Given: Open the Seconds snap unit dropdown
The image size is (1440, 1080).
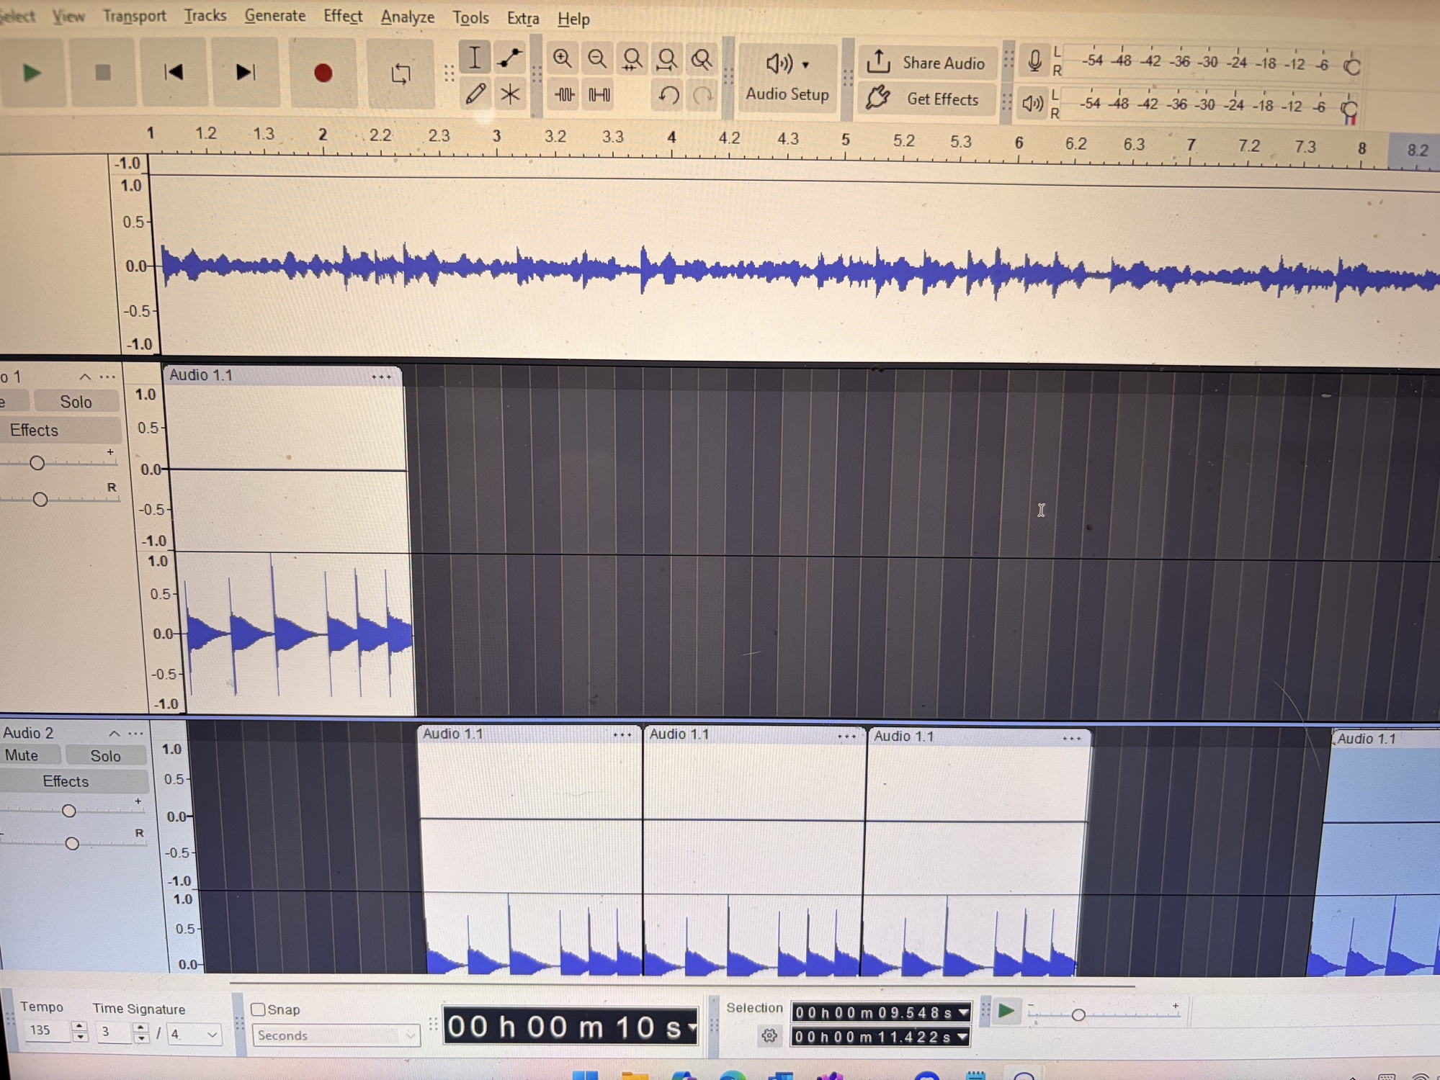Looking at the screenshot, I should pyautogui.click(x=336, y=1035).
